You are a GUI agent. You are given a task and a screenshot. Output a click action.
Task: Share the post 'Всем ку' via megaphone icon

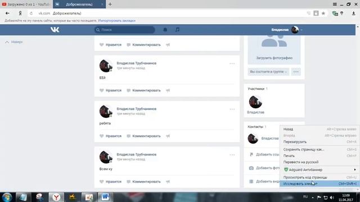coord(168,181)
